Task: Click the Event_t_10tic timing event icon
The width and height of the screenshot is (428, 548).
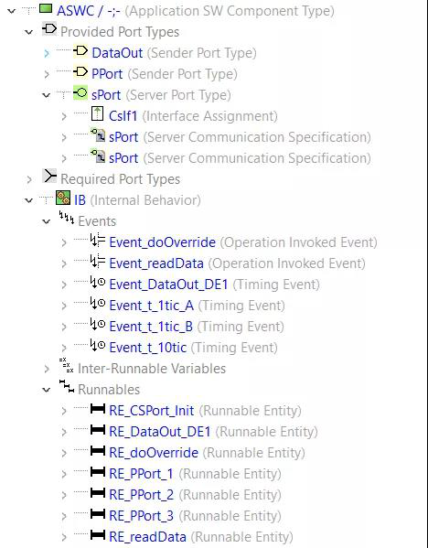Action: pos(98,346)
